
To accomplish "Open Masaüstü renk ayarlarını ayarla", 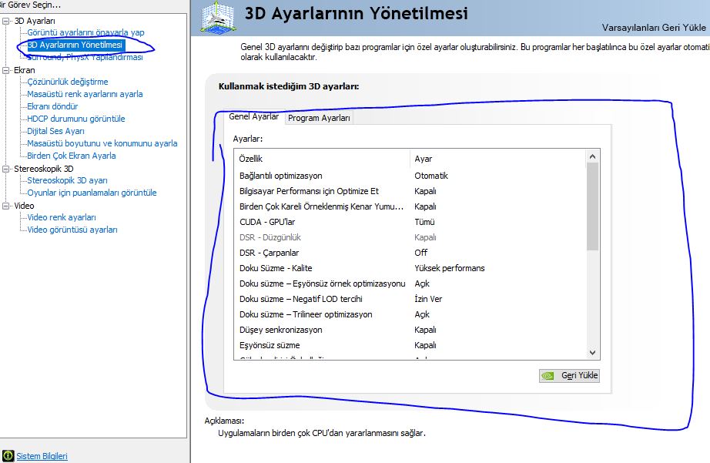I will click(x=85, y=94).
